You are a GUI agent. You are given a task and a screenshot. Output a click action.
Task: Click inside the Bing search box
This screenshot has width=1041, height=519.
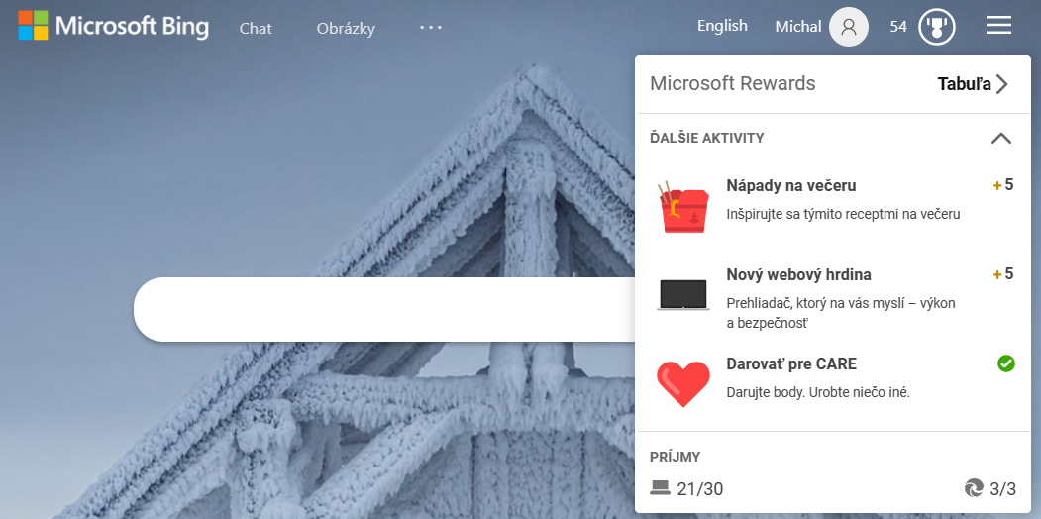pos(386,310)
